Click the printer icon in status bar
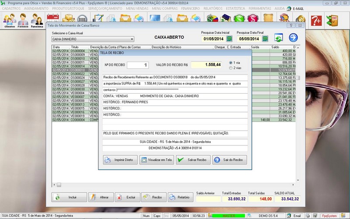The image size is (350, 219). click(x=308, y=215)
